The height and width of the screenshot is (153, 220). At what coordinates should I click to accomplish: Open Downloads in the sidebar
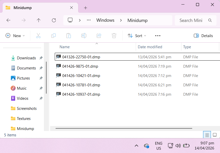click(x=26, y=58)
